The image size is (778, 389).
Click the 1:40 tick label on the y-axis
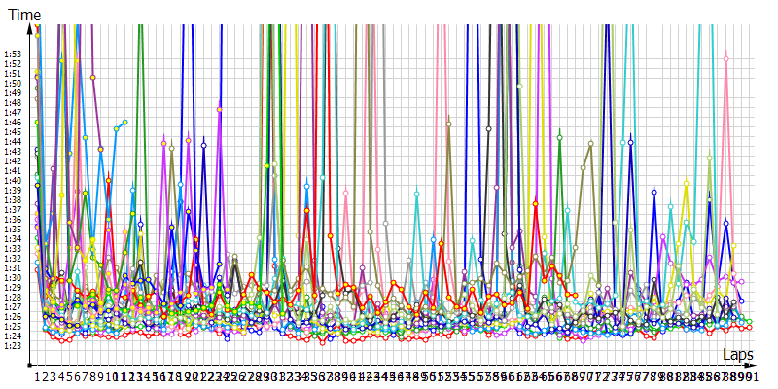coord(14,181)
